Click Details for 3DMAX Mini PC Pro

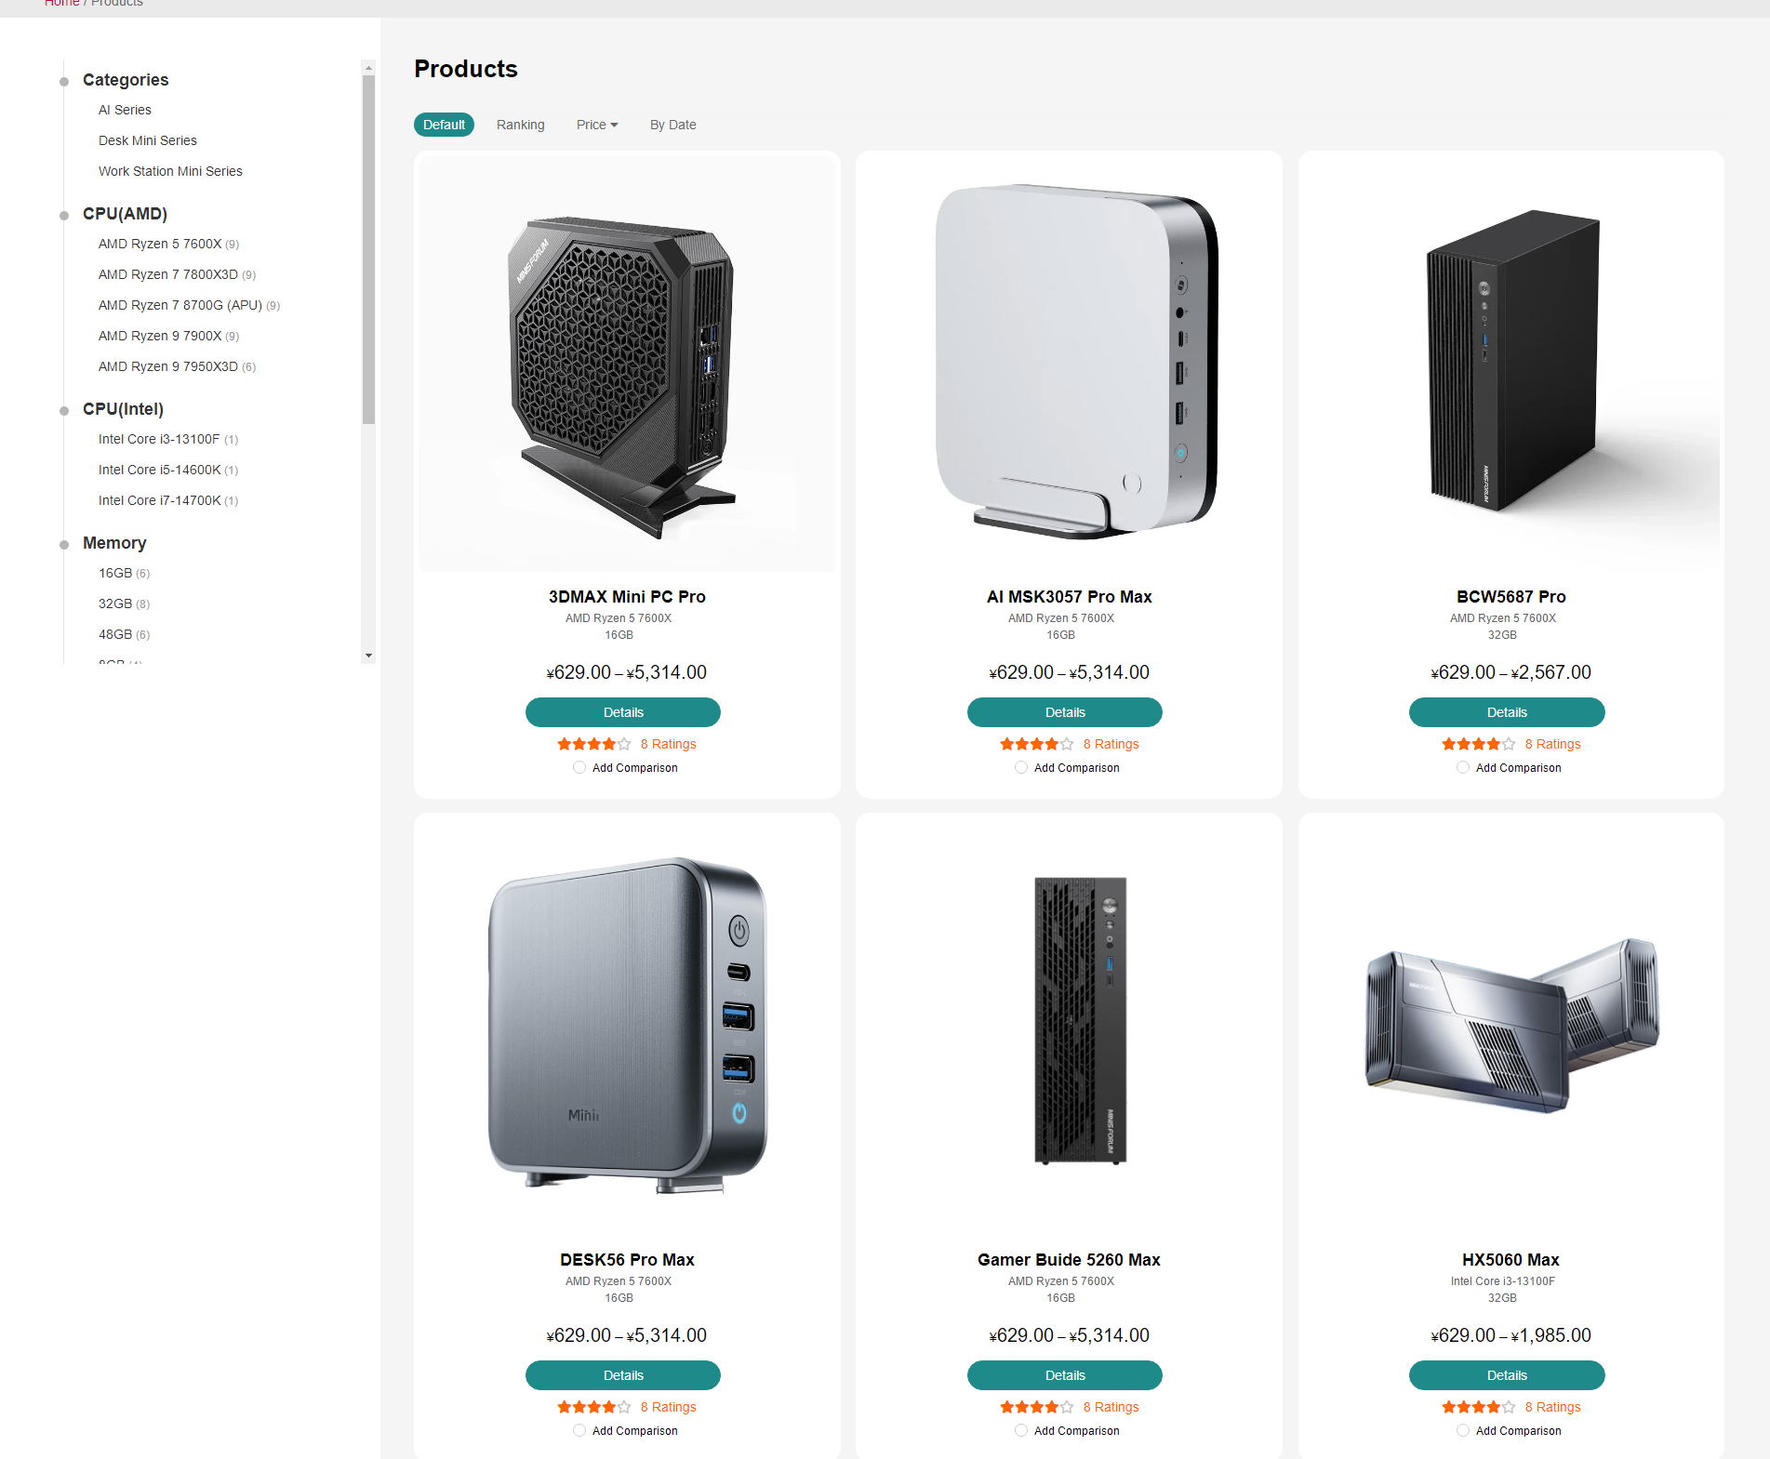coord(623,712)
